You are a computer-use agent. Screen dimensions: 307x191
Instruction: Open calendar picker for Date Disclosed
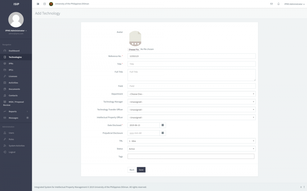(163, 125)
